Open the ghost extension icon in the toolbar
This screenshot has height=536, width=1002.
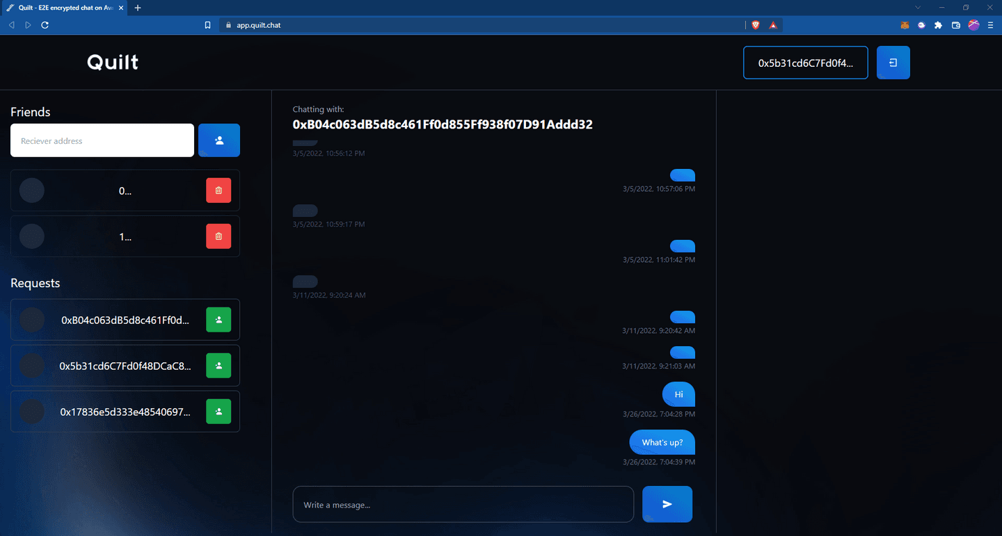[921, 25]
